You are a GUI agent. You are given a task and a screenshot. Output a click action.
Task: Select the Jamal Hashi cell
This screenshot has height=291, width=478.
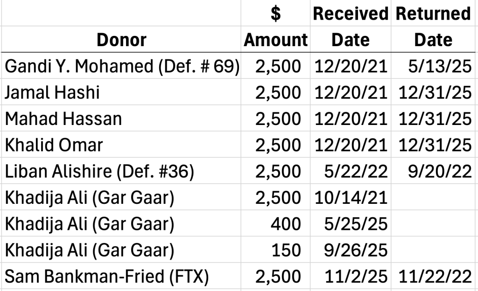click(x=121, y=92)
